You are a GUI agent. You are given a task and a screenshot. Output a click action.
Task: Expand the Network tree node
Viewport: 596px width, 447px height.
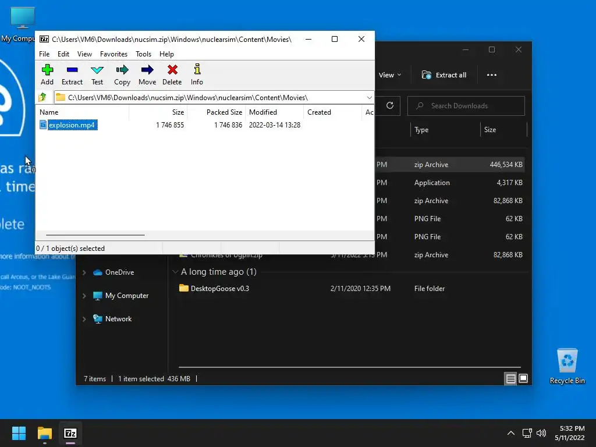[x=84, y=319]
